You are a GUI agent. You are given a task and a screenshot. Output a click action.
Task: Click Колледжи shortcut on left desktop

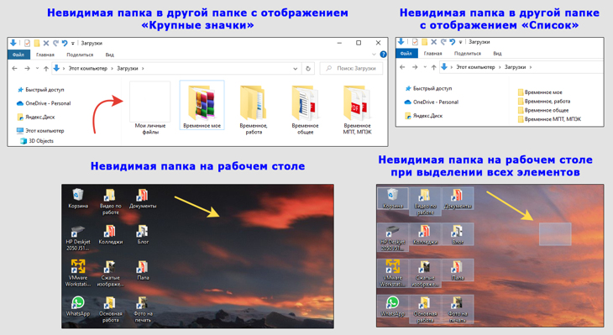click(x=110, y=234)
